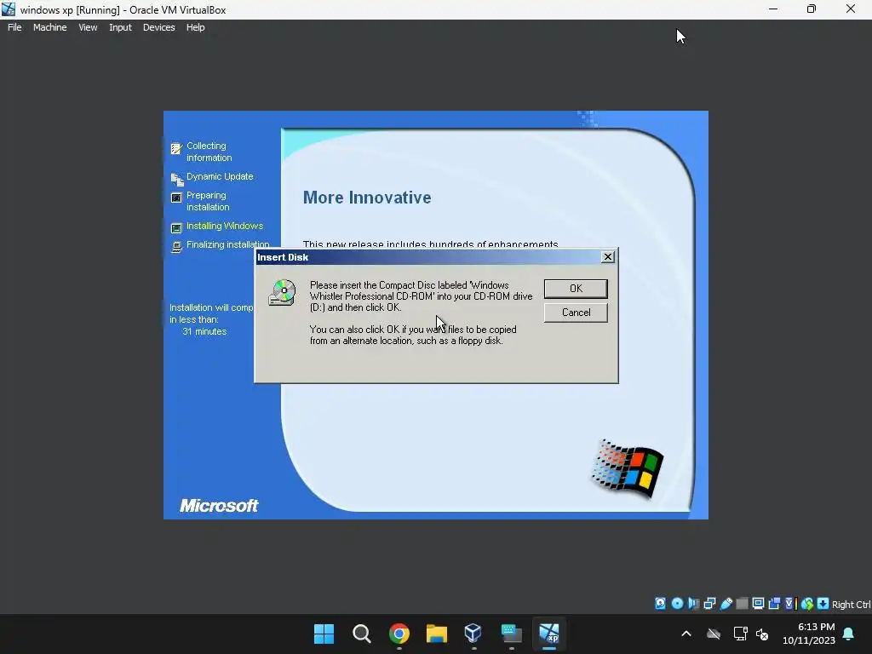Viewport: 872px width, 654px height.
Task: Restore down the VirtualBox window
Action: click(x=812, y=9)
